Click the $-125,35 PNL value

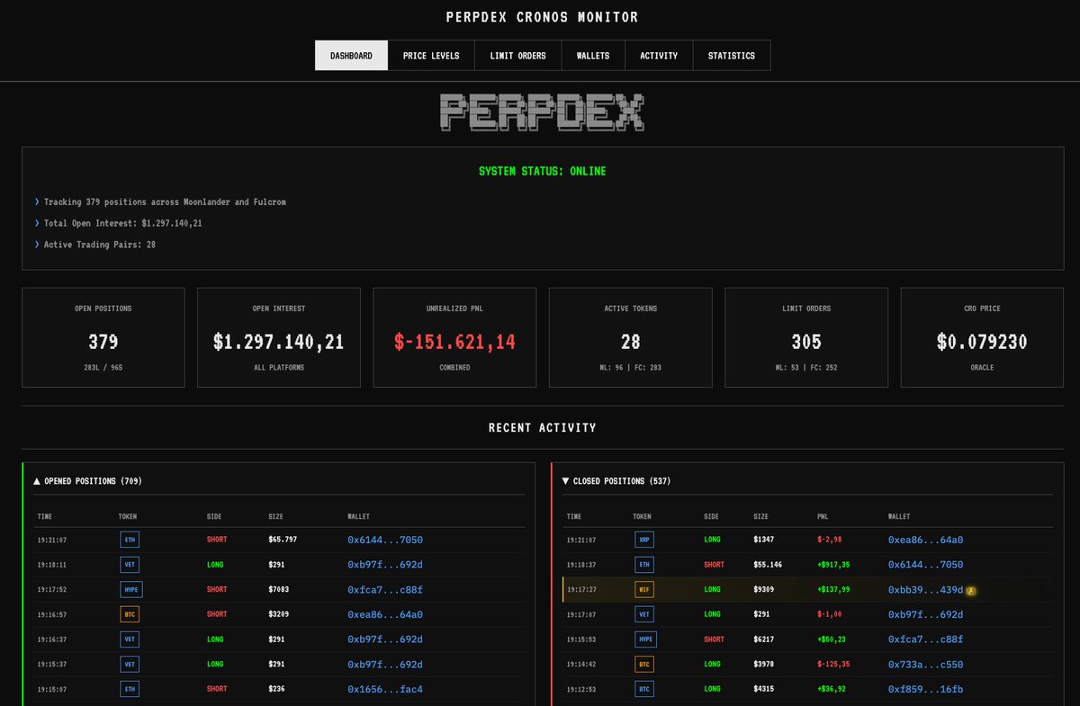833,665
